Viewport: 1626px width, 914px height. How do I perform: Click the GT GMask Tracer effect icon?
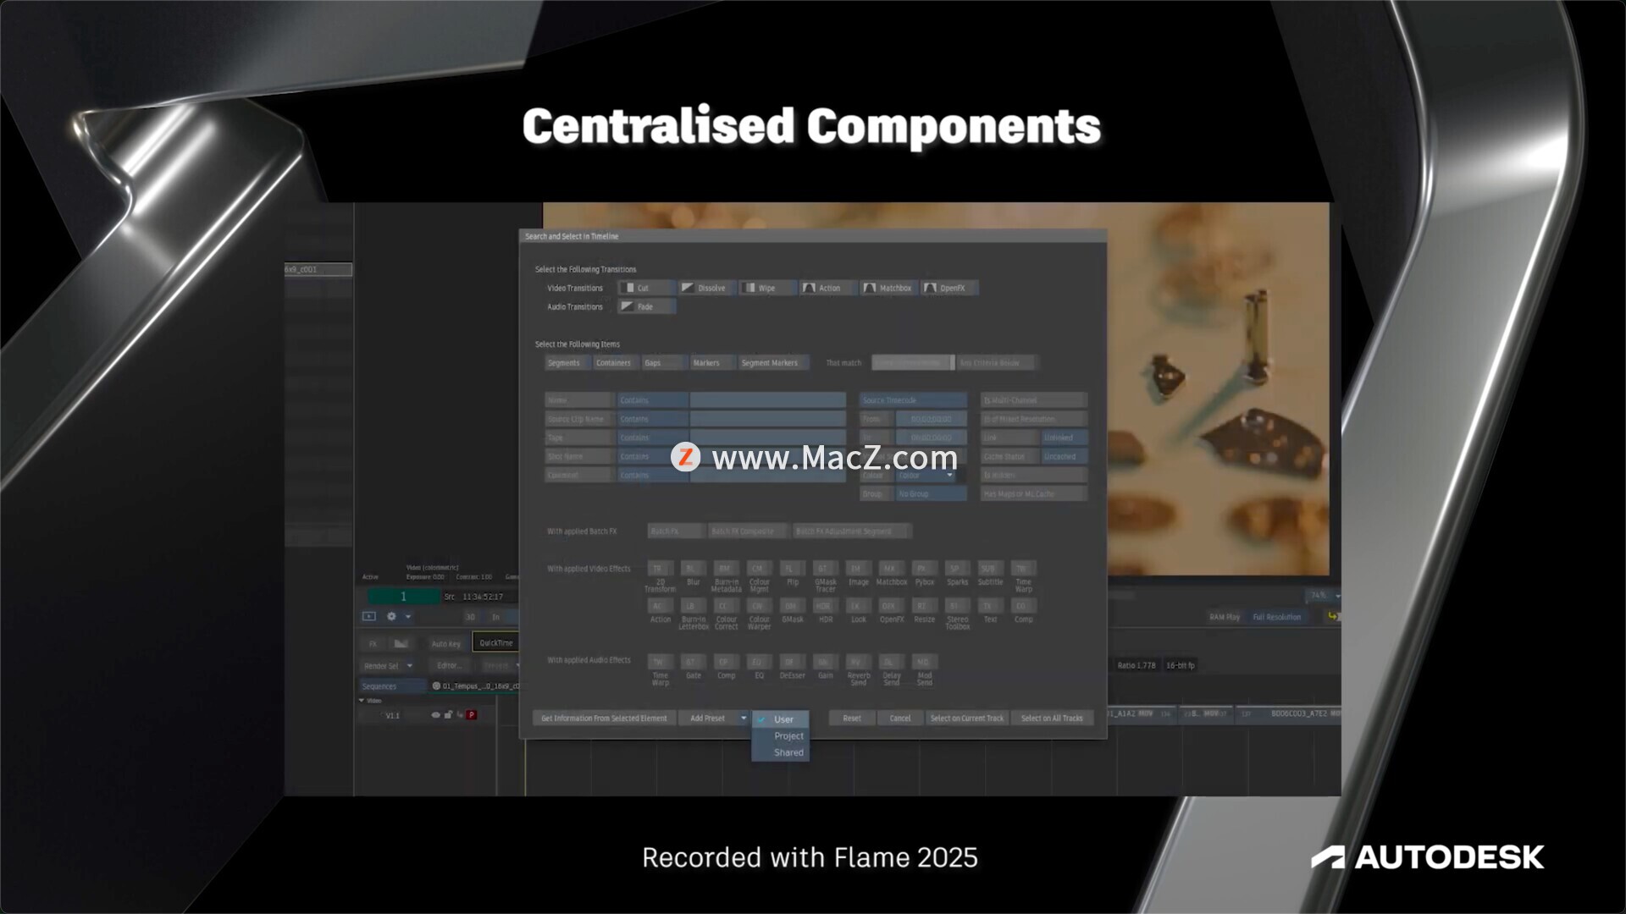(825, 569)
